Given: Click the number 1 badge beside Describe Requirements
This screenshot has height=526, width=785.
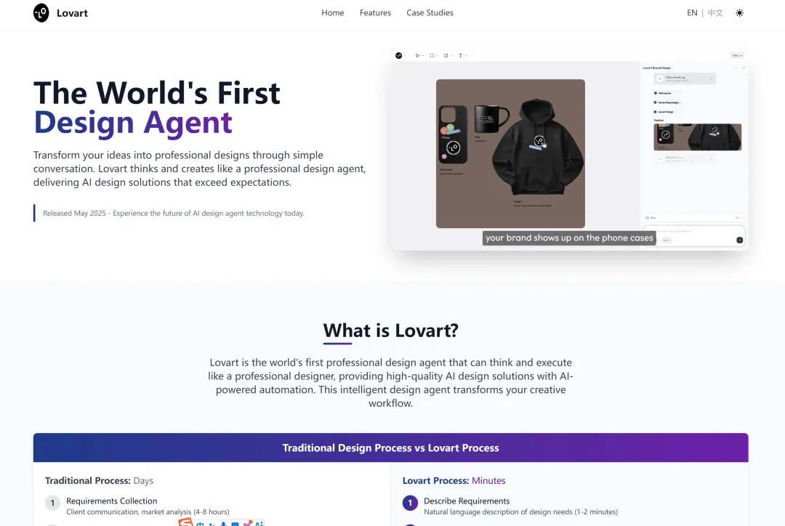Looking at the screenshot, I should (410, 503).
